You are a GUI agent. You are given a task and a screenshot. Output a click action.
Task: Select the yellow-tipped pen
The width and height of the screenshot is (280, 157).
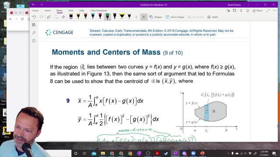78,17
